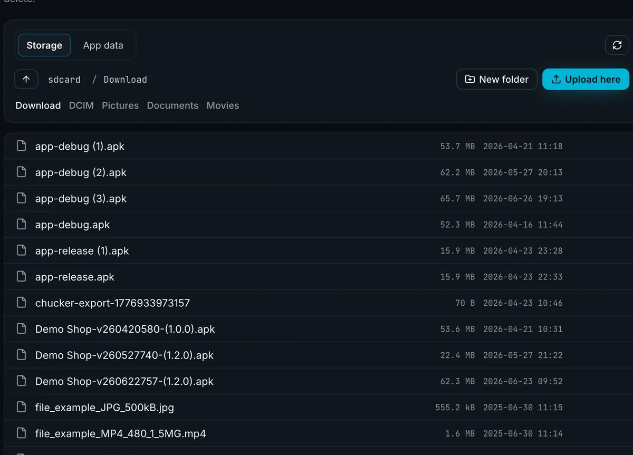Click the date 2026-04-21 10:31
This screenshot has height=455, width=633.
click(523, 329)
